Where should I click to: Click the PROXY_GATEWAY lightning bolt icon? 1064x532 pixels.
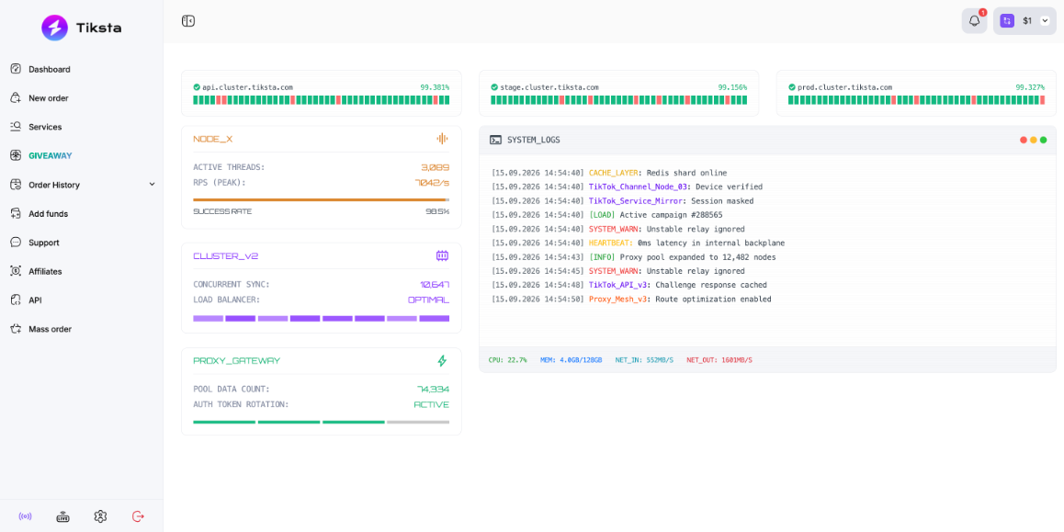point(443,361)
